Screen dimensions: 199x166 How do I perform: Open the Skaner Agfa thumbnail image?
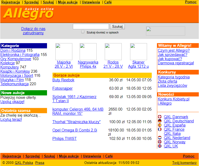coord(138,51)
